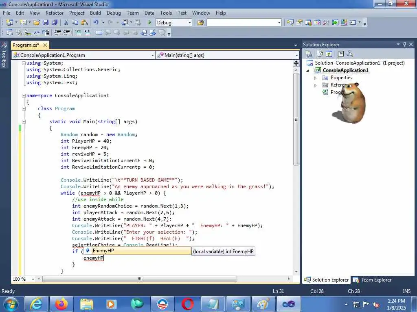Collapse the static void Main method block

[x=24, y=121]
